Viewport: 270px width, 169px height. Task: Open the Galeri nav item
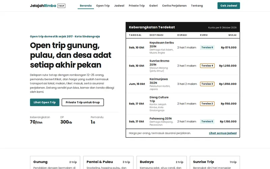154,6
